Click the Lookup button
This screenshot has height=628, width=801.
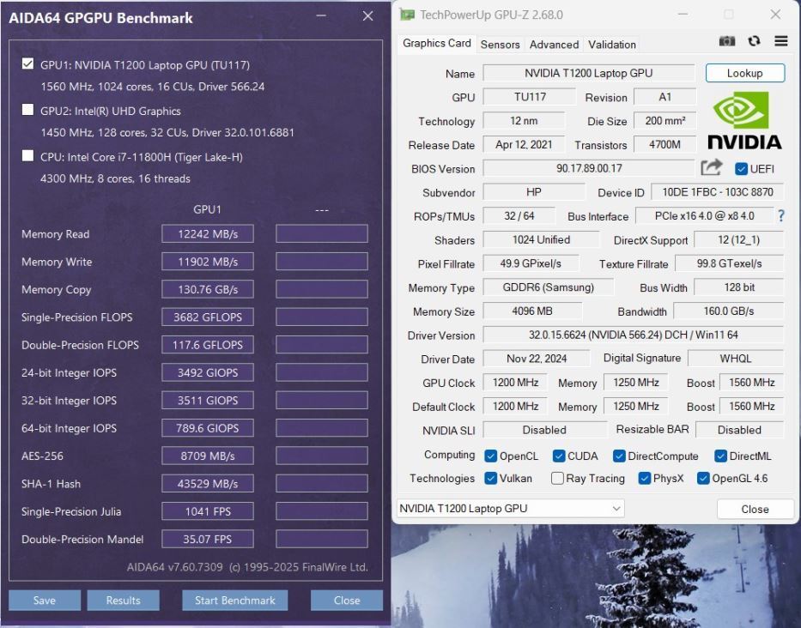(744, 73)
